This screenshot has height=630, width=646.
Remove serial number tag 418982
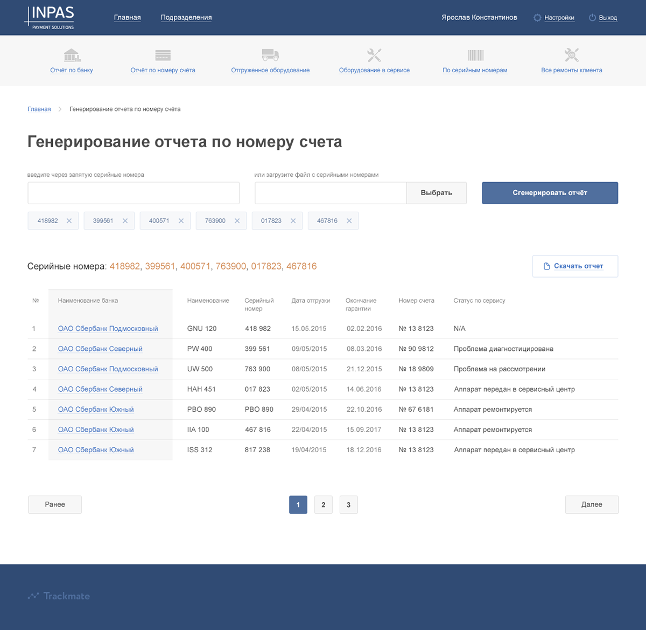tap(69, 221)
